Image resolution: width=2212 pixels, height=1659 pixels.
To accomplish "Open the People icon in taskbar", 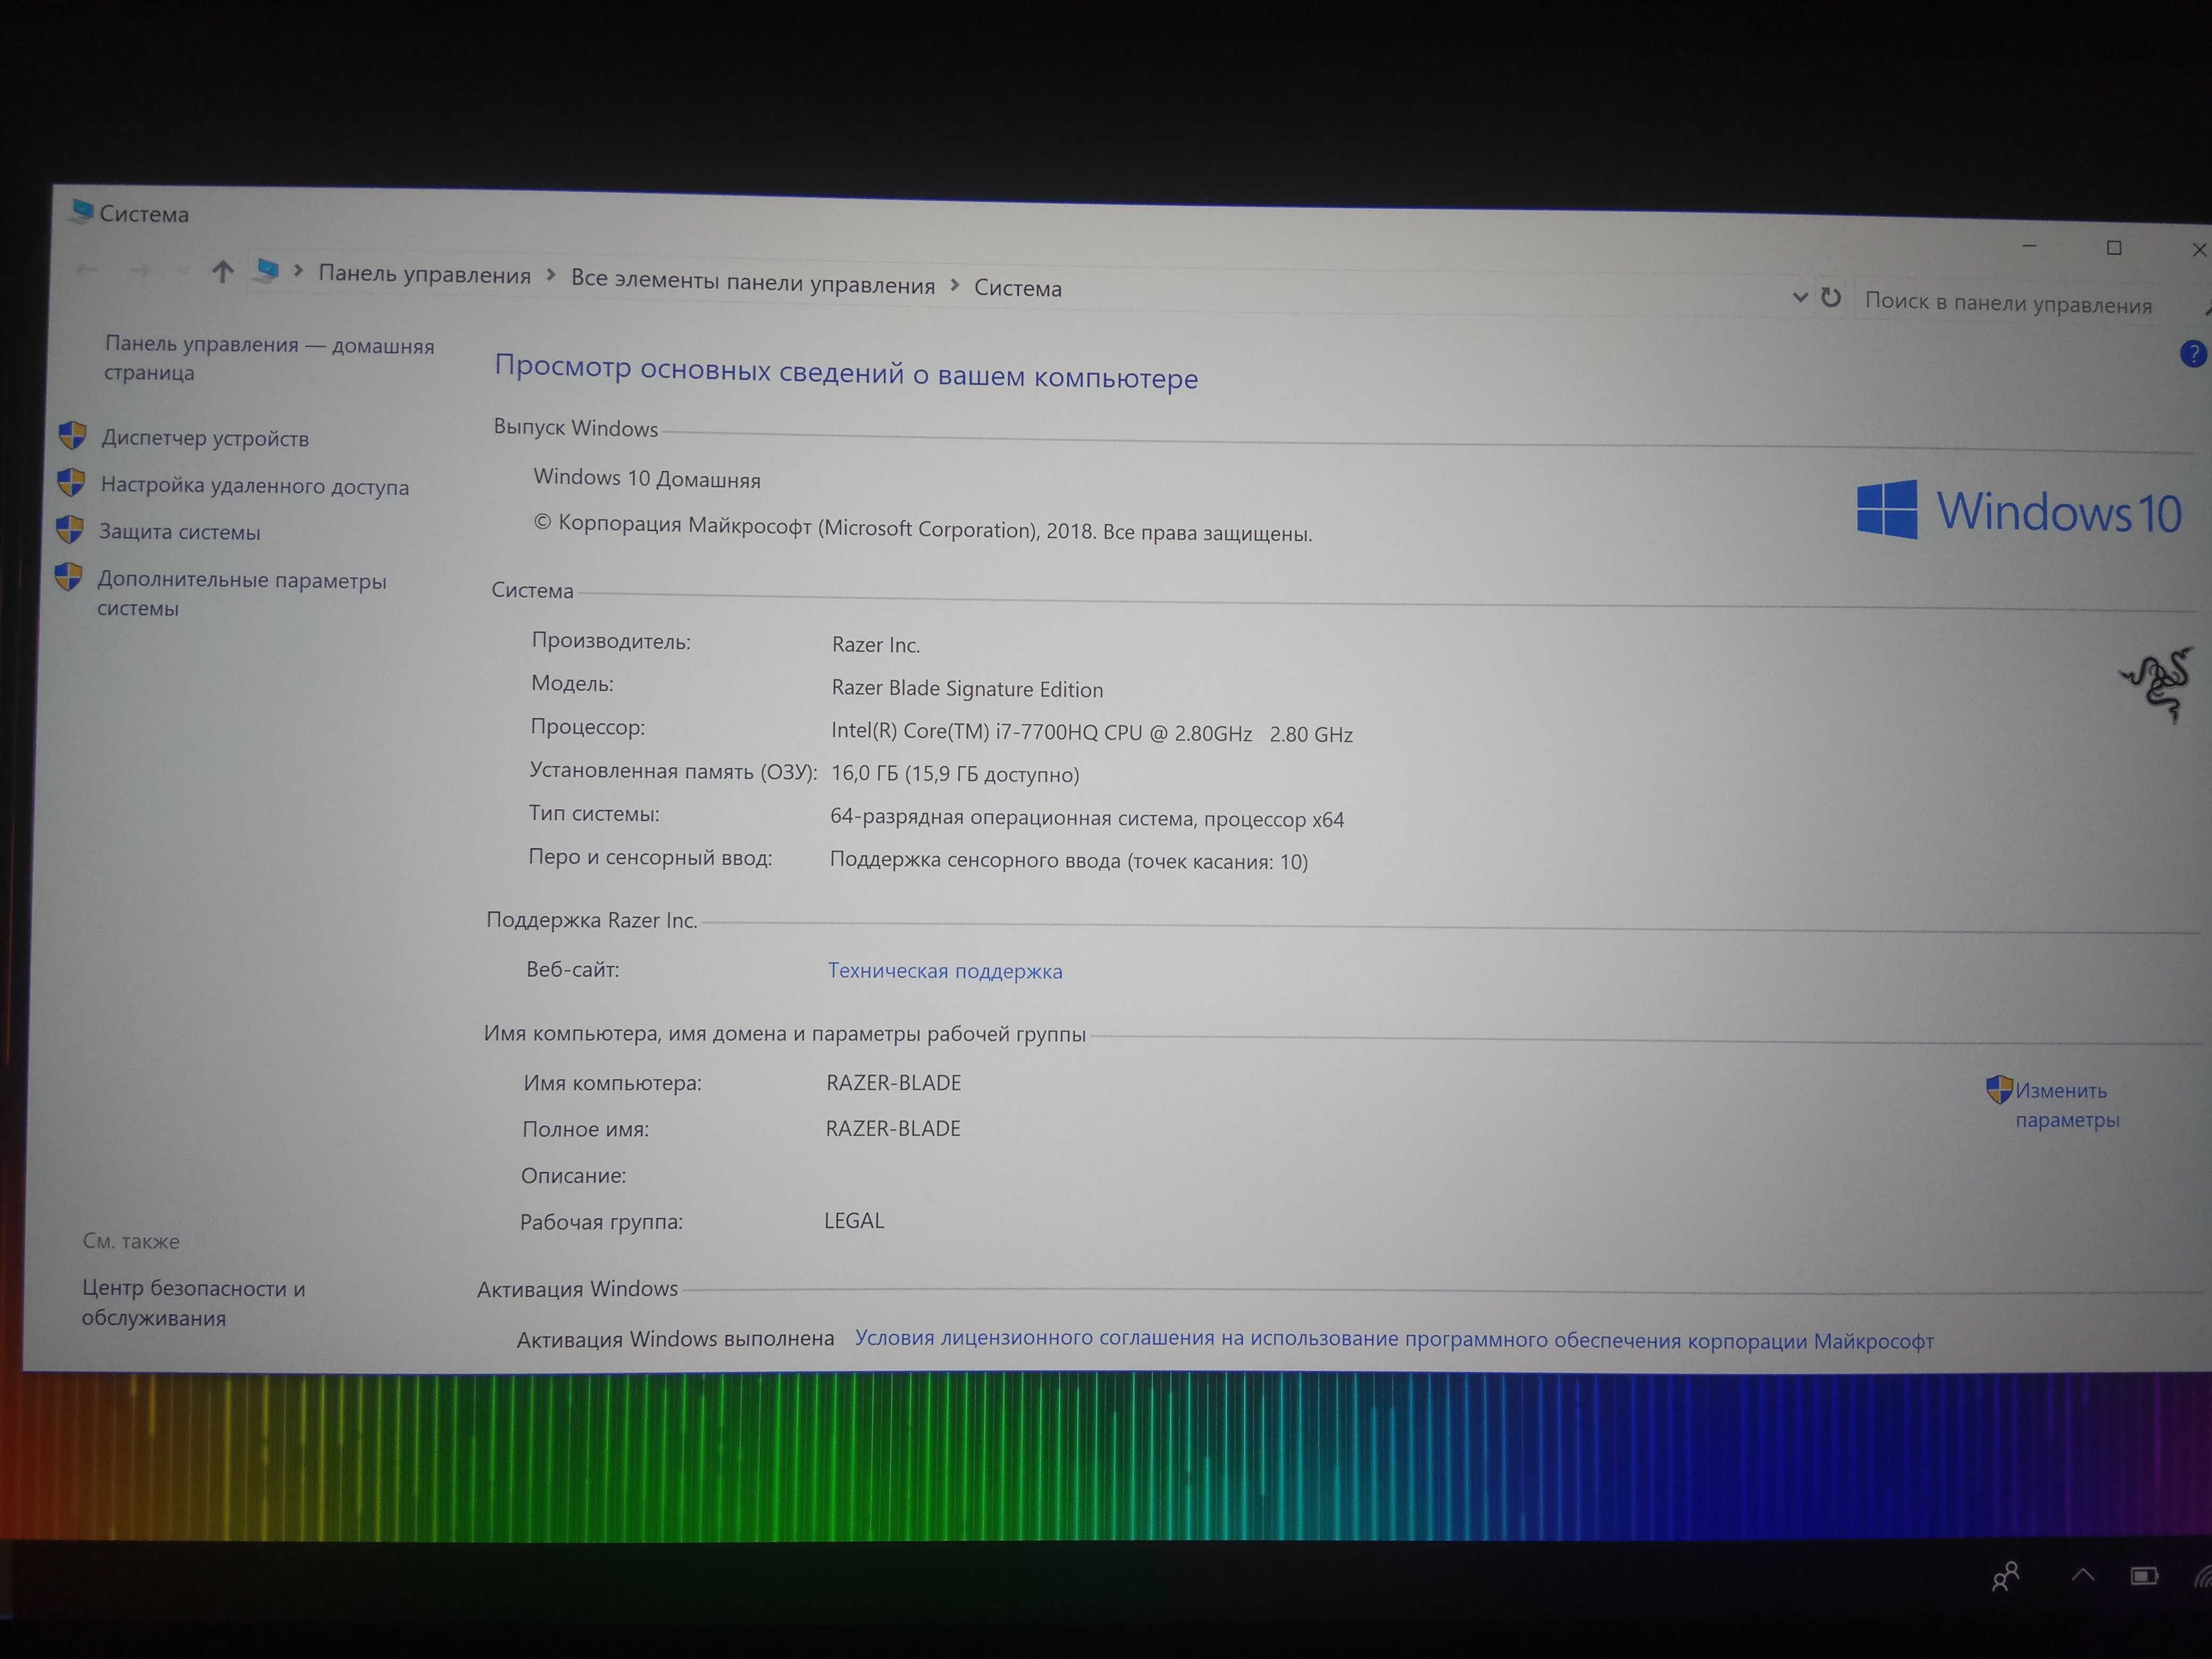I will (x=2006, y=1576).
